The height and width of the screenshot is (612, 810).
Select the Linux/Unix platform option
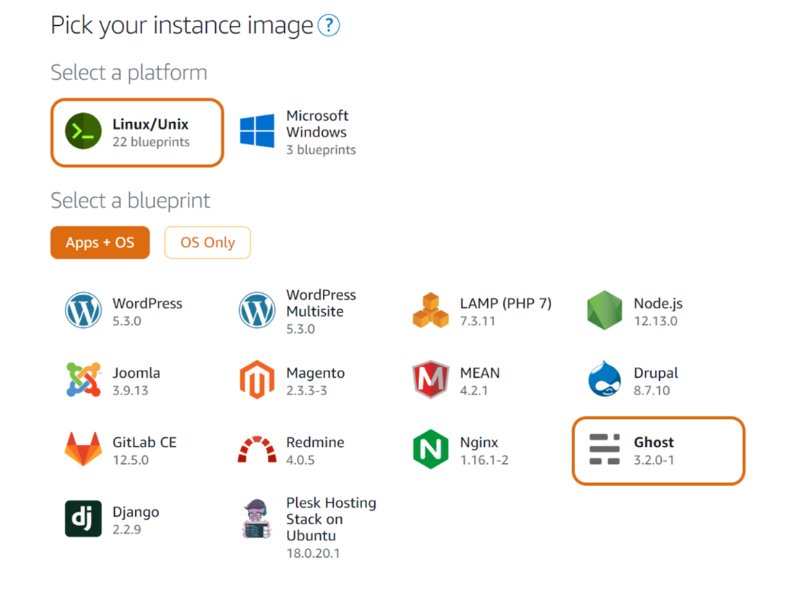point(137,132)
